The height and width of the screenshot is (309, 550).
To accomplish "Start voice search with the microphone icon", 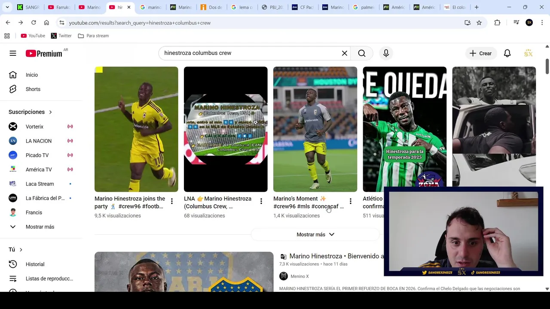I will [386, 53].
